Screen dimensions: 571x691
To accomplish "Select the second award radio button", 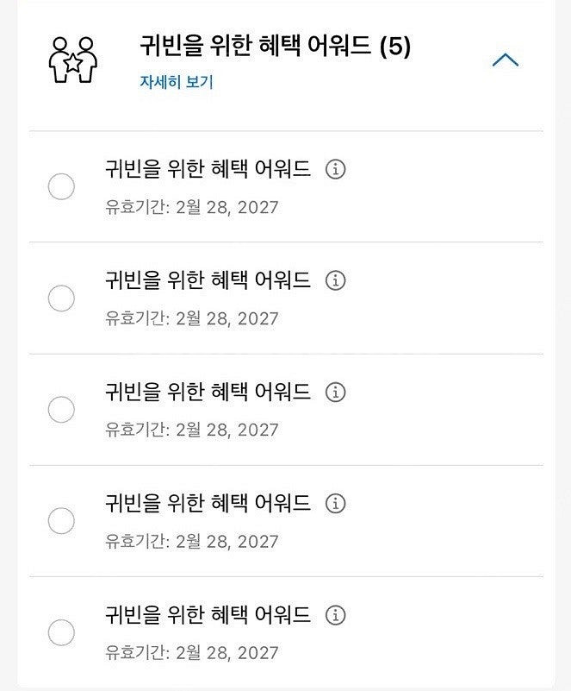I will click(x=61, y=298).
